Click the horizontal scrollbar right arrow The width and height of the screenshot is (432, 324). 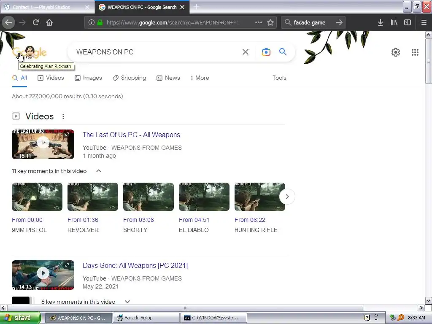421,308
